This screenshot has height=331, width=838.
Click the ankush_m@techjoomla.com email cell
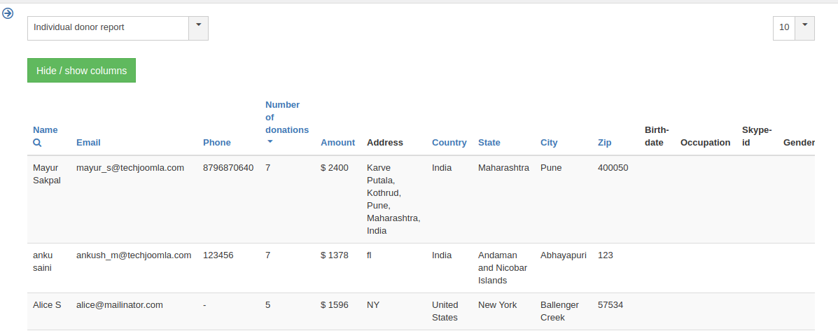click(133, 255)
